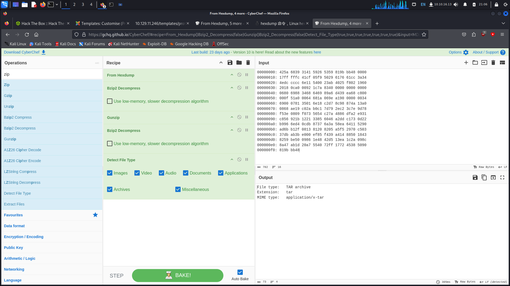Uncheck the Applications file type checkbox
510x286 pixels.
point(221,173)
